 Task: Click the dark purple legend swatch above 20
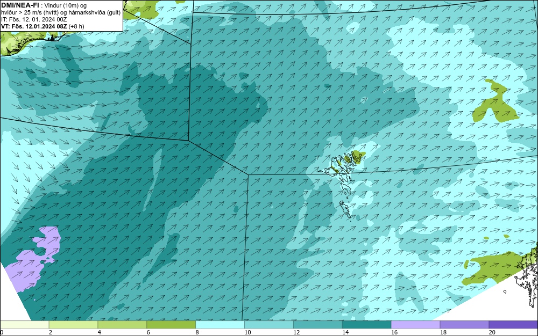(514, 325)
